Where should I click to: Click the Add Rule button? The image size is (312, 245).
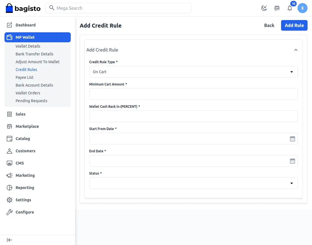(294, 25)
